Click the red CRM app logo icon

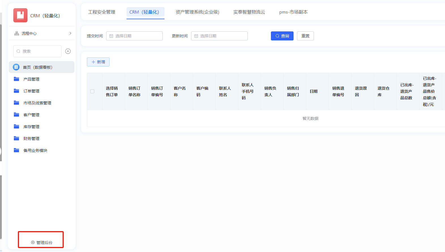point(20,15)
